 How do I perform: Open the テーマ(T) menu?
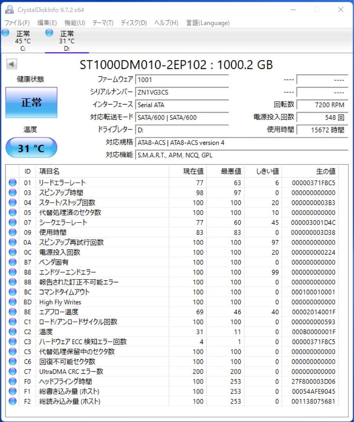[x=103, y=23]
